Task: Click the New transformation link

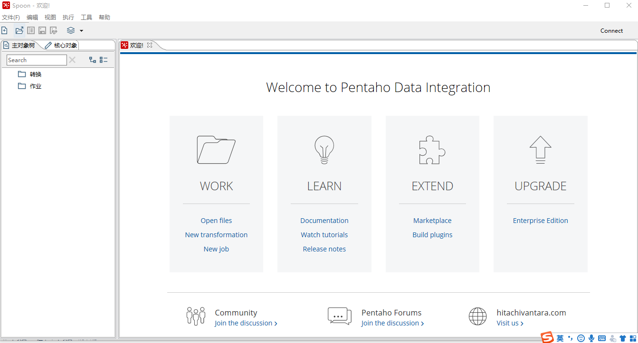Action: 216,235
